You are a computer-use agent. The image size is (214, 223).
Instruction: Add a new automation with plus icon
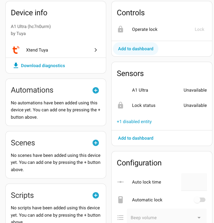[x=96, y=90]
